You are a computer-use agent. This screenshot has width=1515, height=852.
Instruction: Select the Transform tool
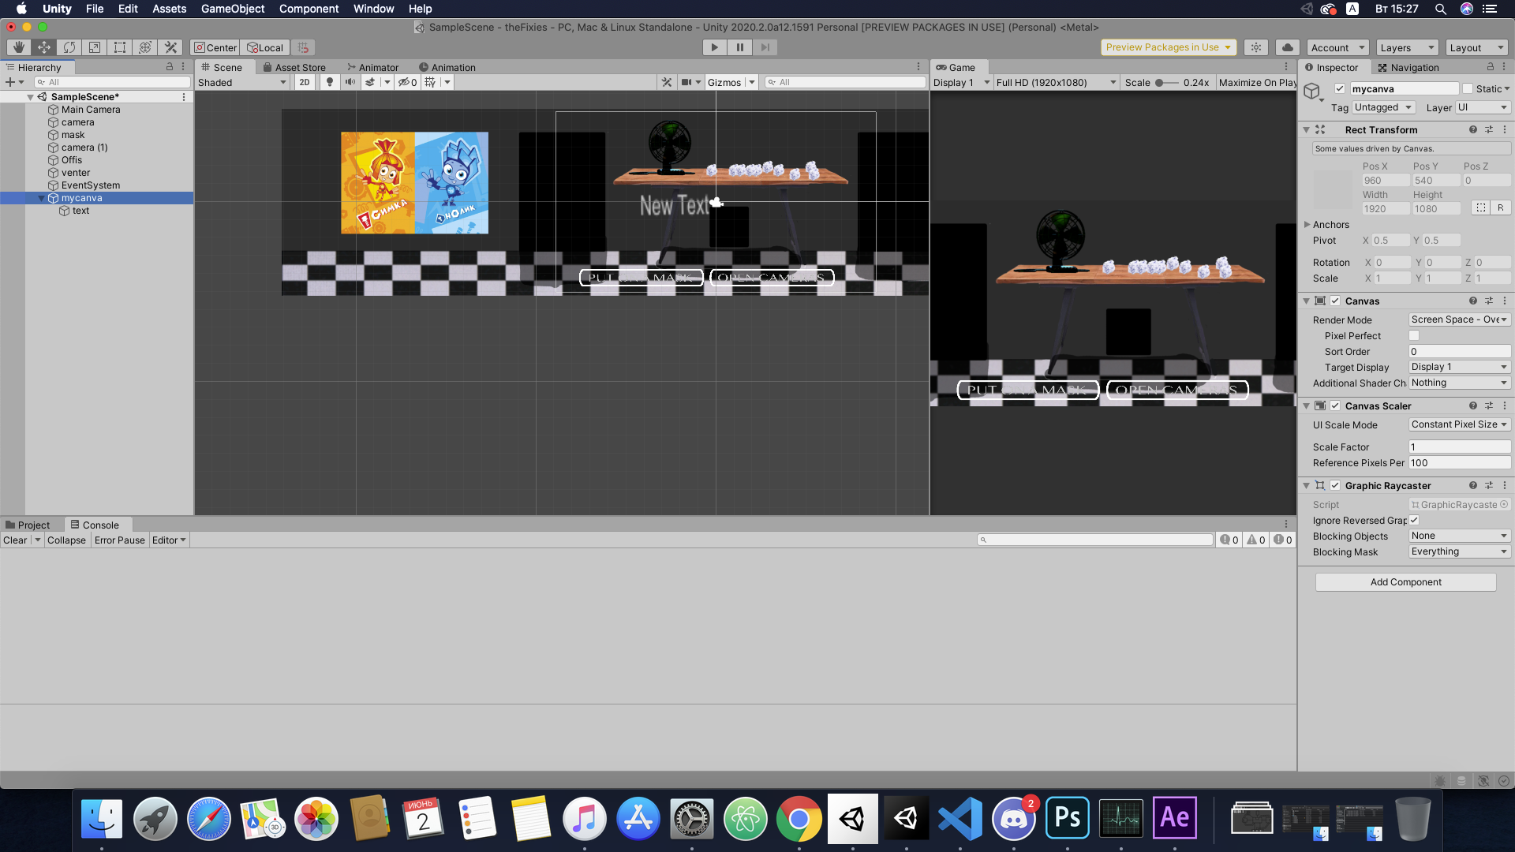tap(145, 47)
